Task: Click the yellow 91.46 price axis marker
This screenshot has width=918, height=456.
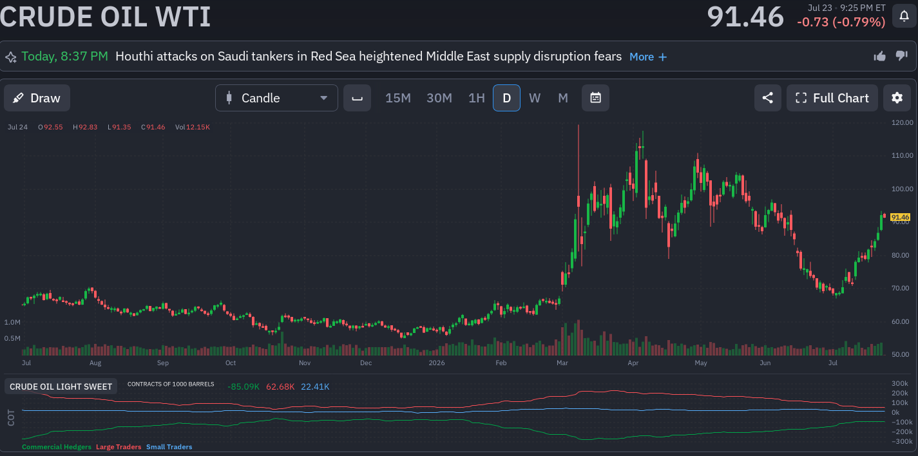Action: pos(900,218)
